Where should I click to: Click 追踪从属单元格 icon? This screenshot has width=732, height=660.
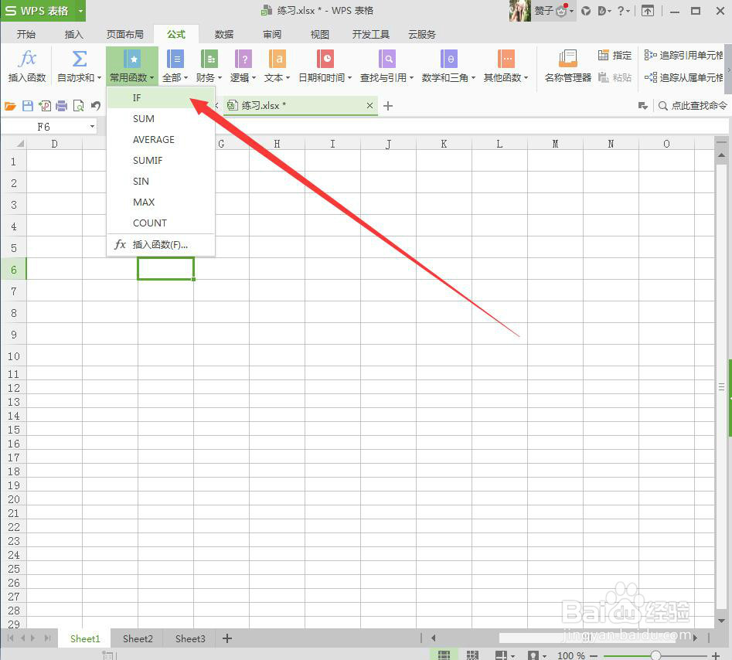click(650, 77)
